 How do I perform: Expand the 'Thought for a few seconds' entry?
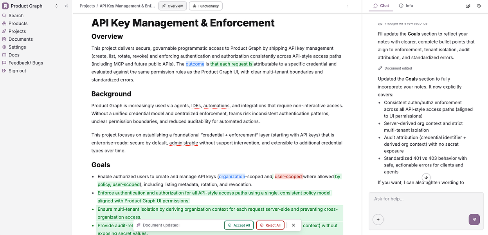tap(403, 23)
